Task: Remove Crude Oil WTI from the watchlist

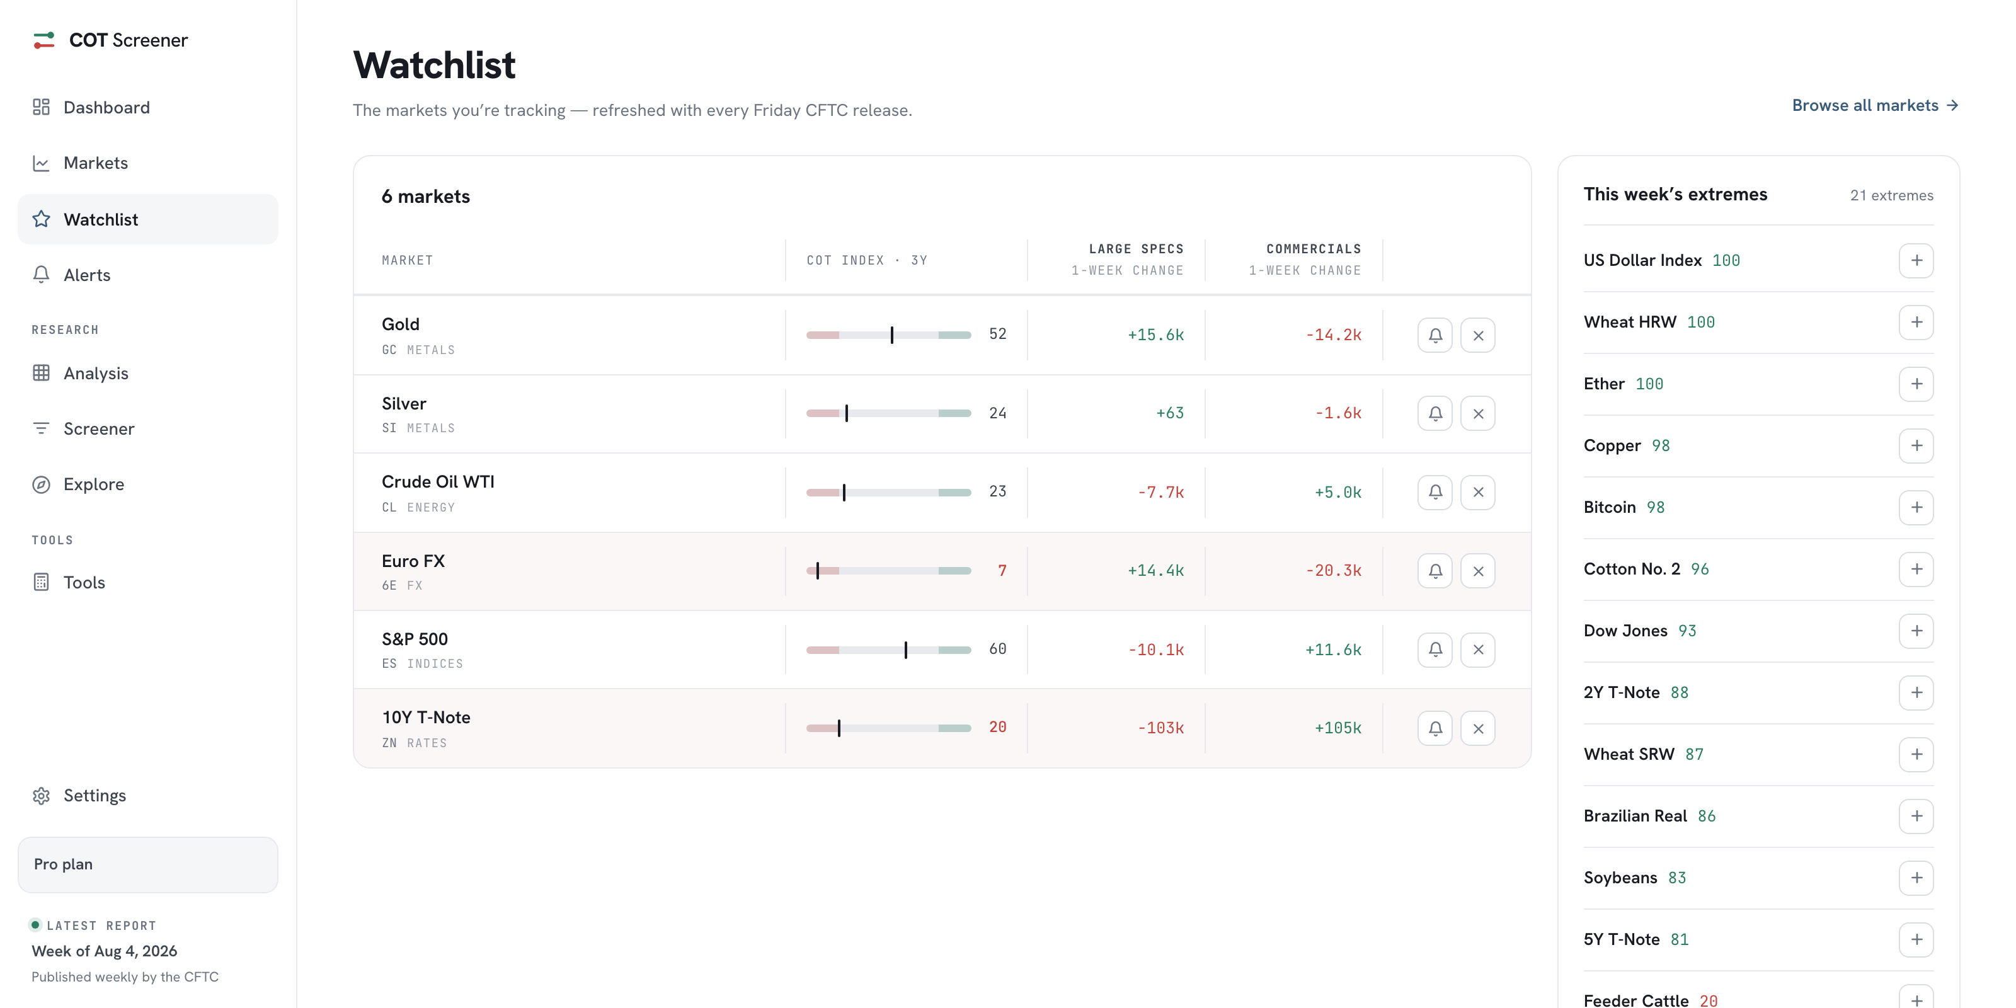Action: pos(1477,491)
